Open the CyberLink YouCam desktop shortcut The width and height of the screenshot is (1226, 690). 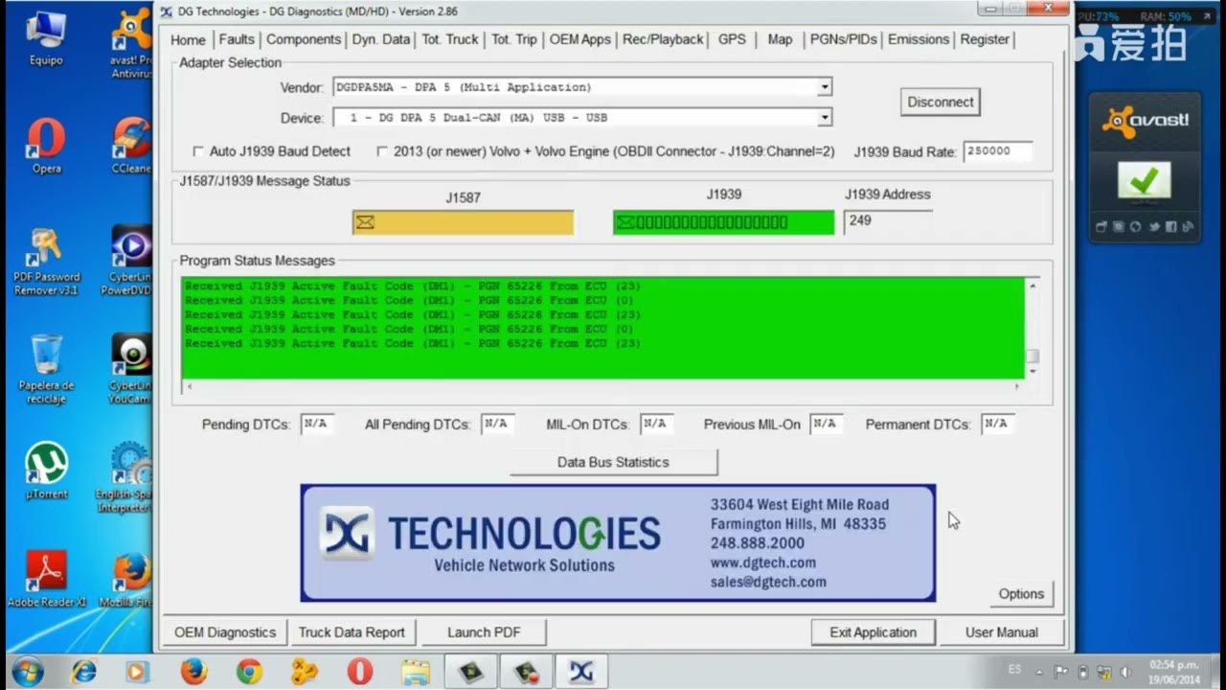tap(131, 370)
